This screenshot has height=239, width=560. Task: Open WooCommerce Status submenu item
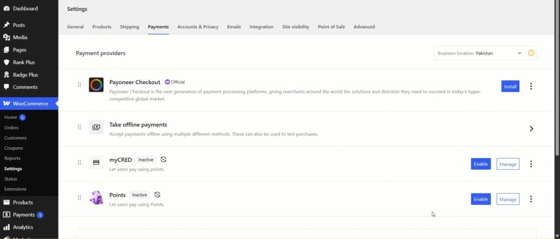pos(11,179)
